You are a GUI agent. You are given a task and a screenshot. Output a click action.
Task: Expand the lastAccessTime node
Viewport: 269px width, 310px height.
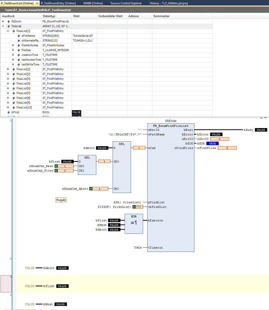13,60
